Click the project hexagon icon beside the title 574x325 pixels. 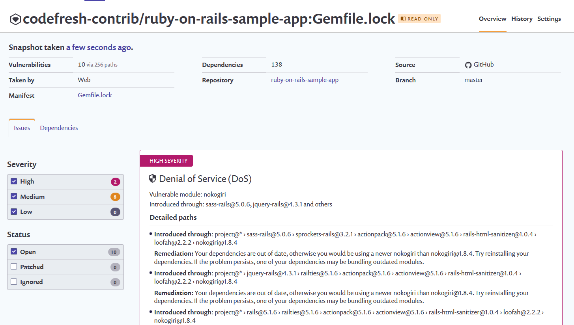(x=15, y=19)
